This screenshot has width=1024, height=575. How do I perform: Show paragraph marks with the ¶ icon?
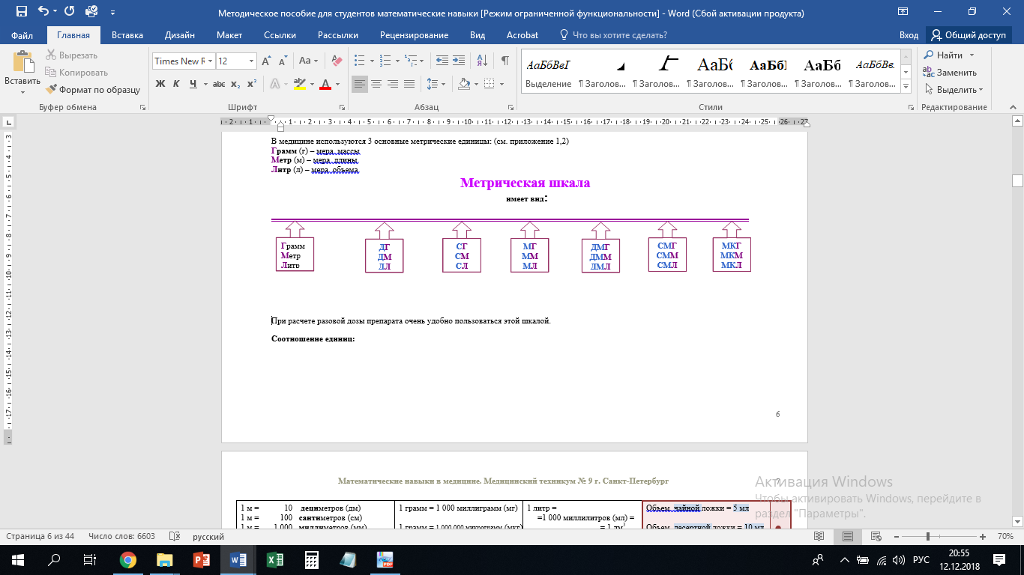(x=505, y=61)
